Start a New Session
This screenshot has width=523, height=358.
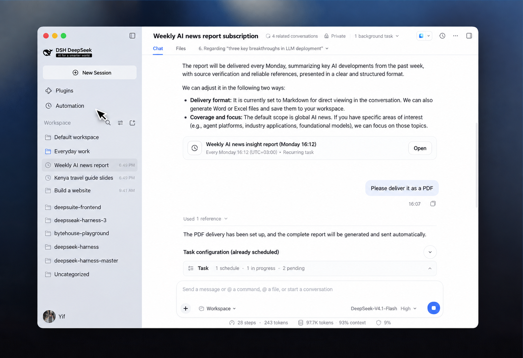[90, 73]
